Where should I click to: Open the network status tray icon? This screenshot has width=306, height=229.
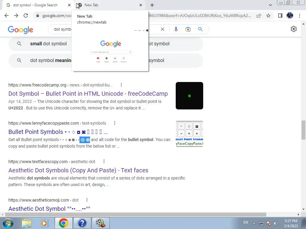261,223
